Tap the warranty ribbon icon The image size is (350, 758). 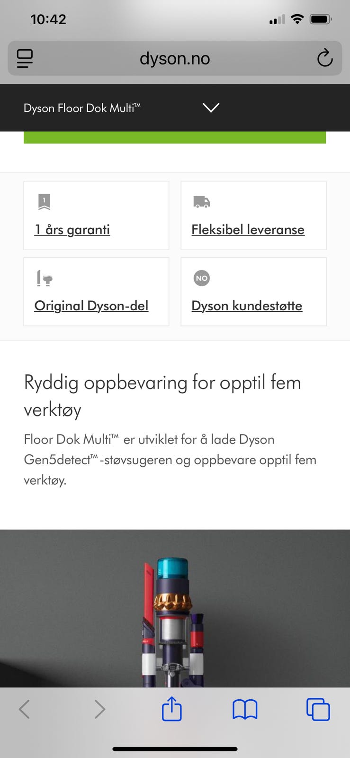click(44, 201)
